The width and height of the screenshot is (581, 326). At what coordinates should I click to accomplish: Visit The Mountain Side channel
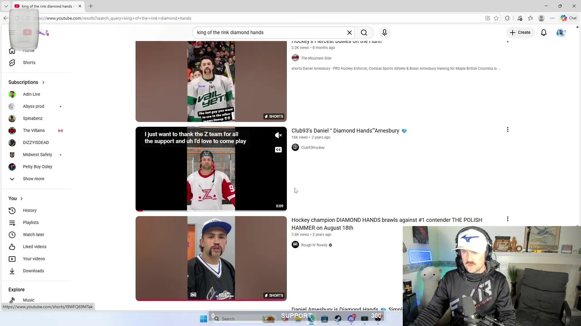tap(316, 58)
